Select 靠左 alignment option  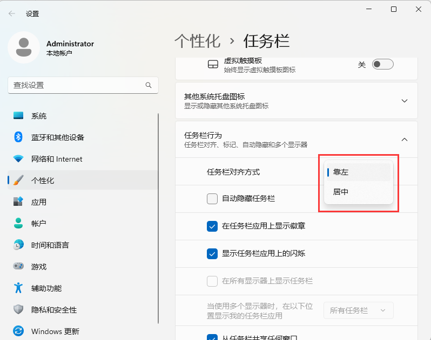tap(359, 172)
